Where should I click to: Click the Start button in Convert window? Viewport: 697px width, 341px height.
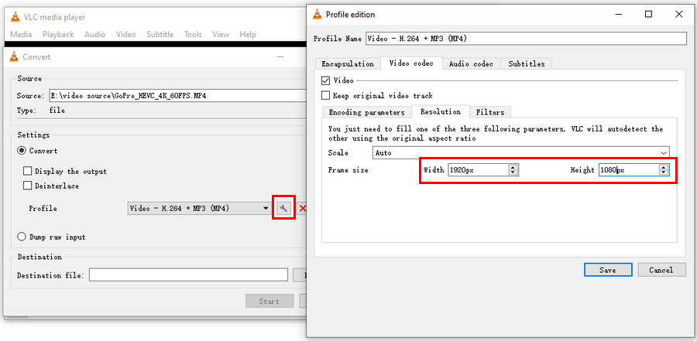click(270, 301)
